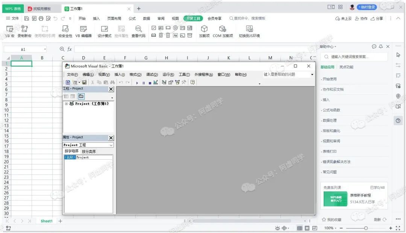This screenshot has width=406, height=233.
Task: Switch to page layout view icon in the WPS status bar
Action: (x=307, y=228)
